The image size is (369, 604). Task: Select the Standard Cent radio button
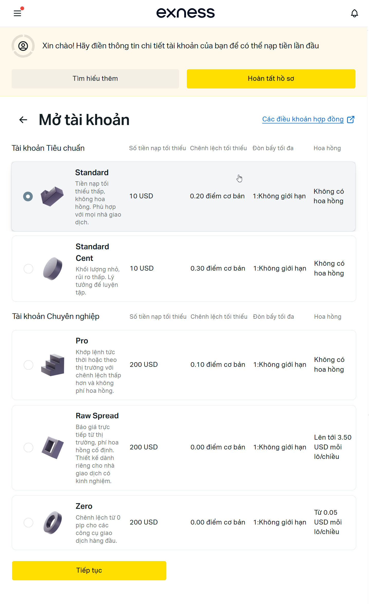click(29, 269)
